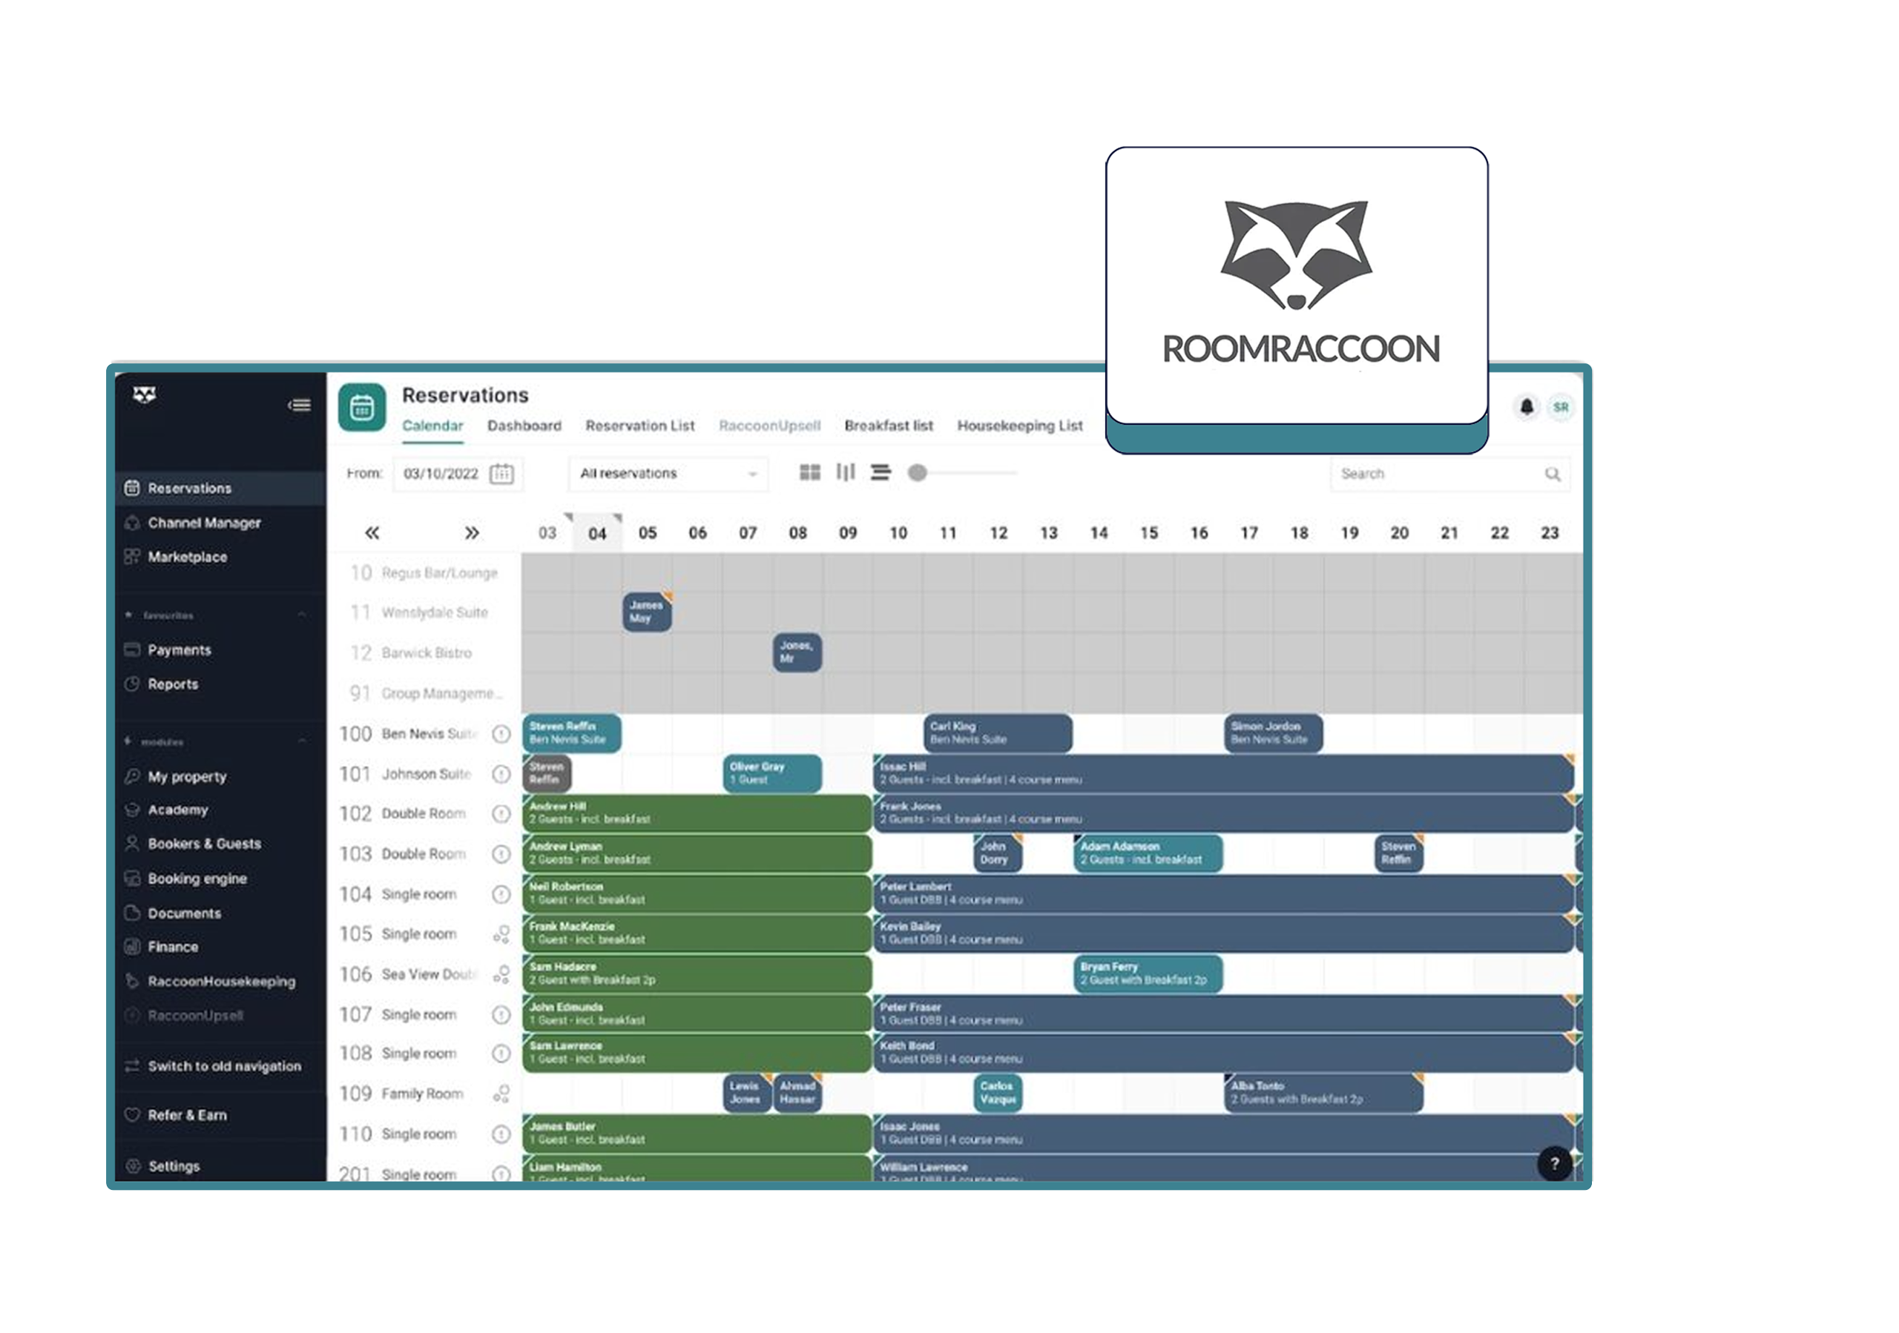Switch to column view icon
The image size is (1899, 1333).
pyautogui.click(x=846, y=472)
